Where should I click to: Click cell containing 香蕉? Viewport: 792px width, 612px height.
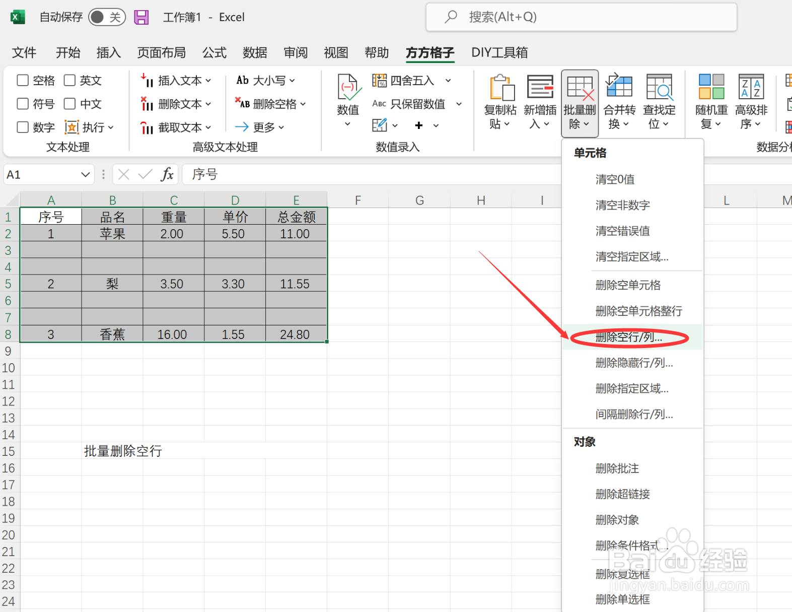pyautogui.click(x=112, y=334)
